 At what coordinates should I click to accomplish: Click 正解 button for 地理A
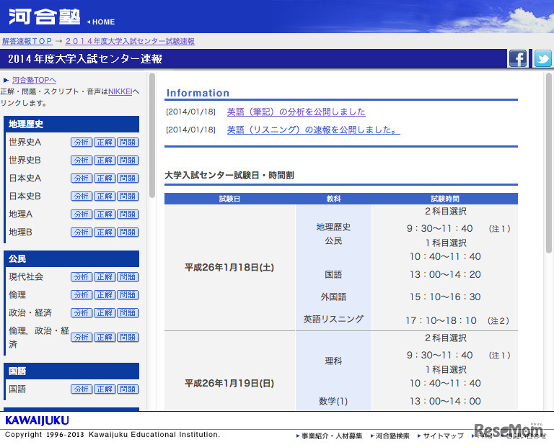(105, 214)
